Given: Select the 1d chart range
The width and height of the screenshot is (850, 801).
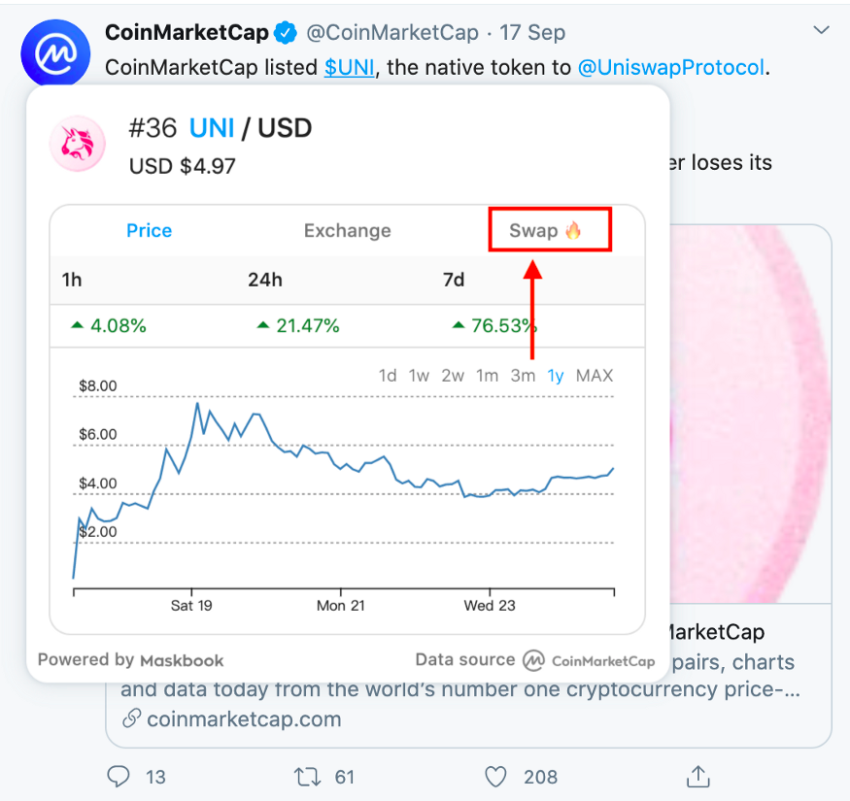Looking at the screenshot, I should pyautogui.click(x=388, y=376).
